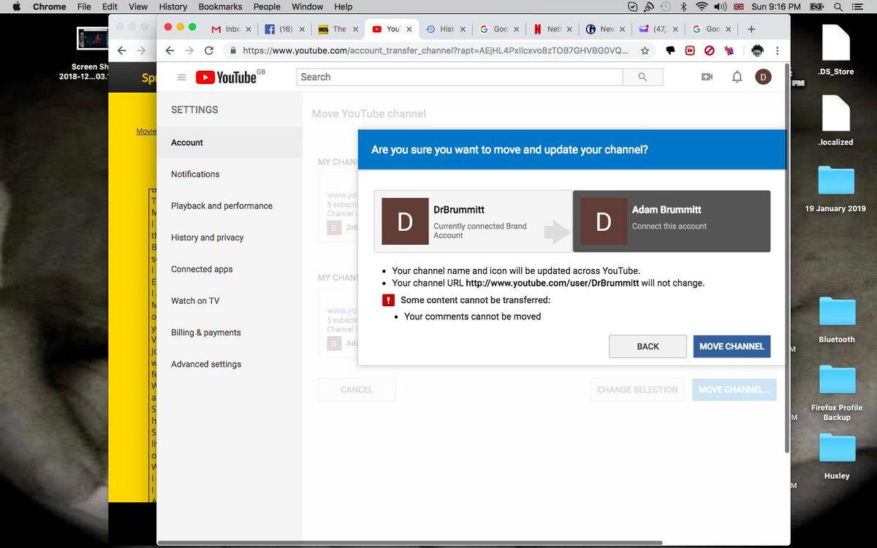The height and width of the screenshot is (548, 877).
Task: Select Adam Brummitt account card
Action: 672,221
